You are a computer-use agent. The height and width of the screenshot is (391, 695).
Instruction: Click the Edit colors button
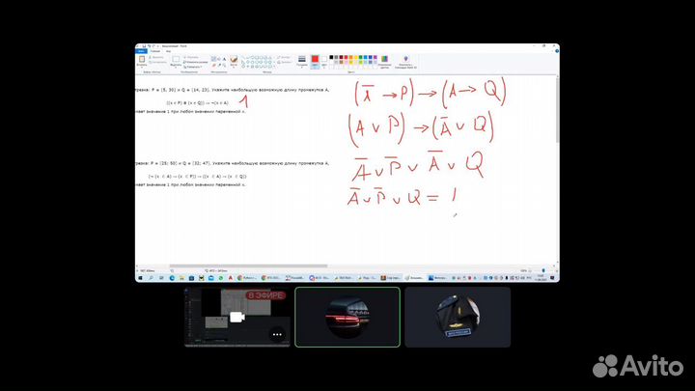(384, 62)
